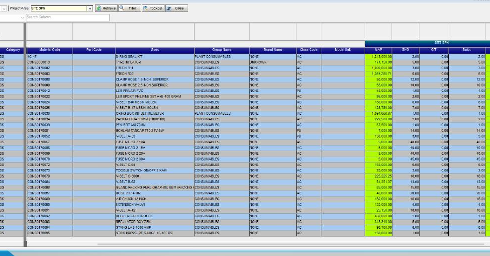Screen dimensions: 490x256
Task: Sort by Material Code column header
Action: [50, 50]
